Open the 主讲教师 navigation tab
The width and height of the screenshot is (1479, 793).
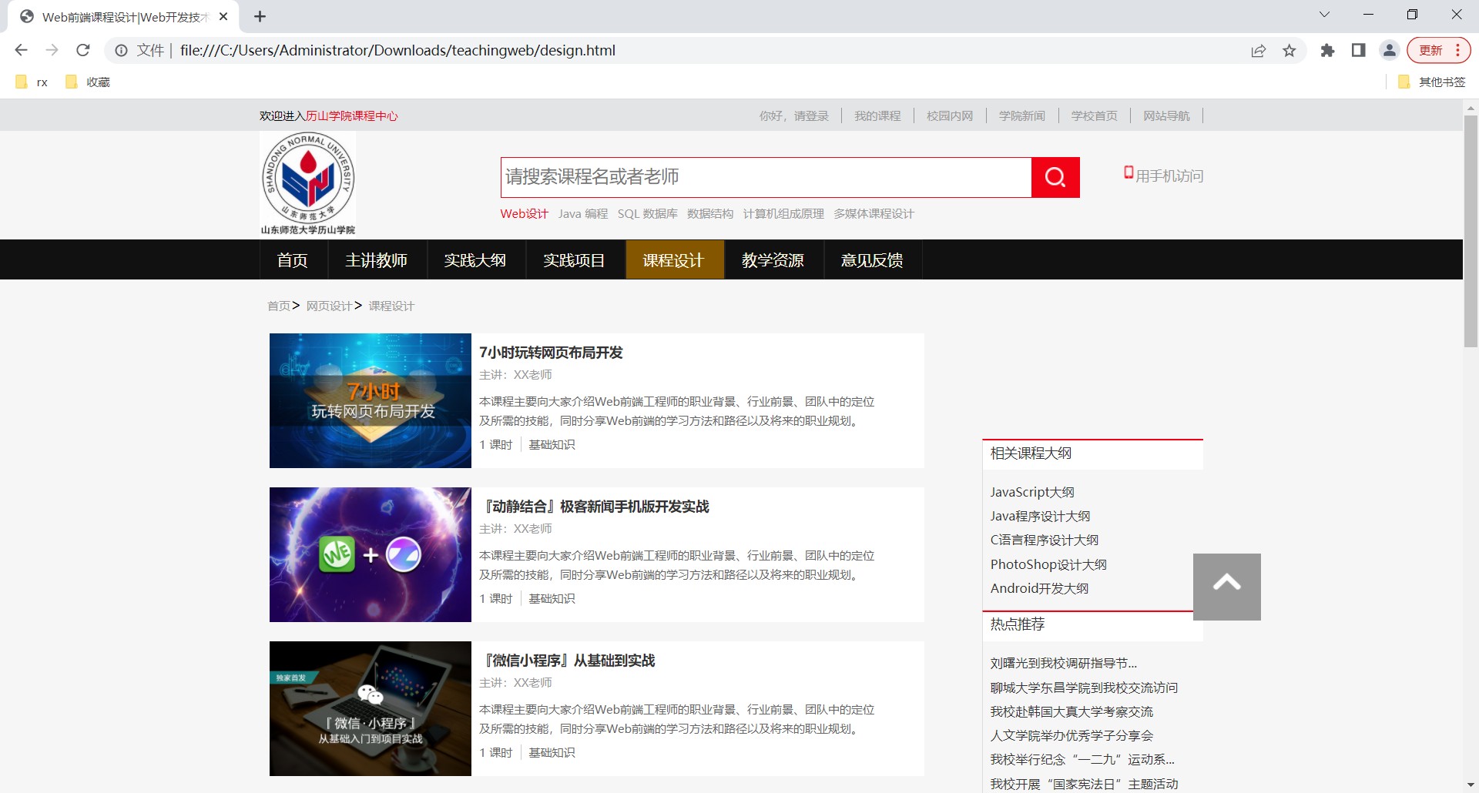(x=376, y=260)
